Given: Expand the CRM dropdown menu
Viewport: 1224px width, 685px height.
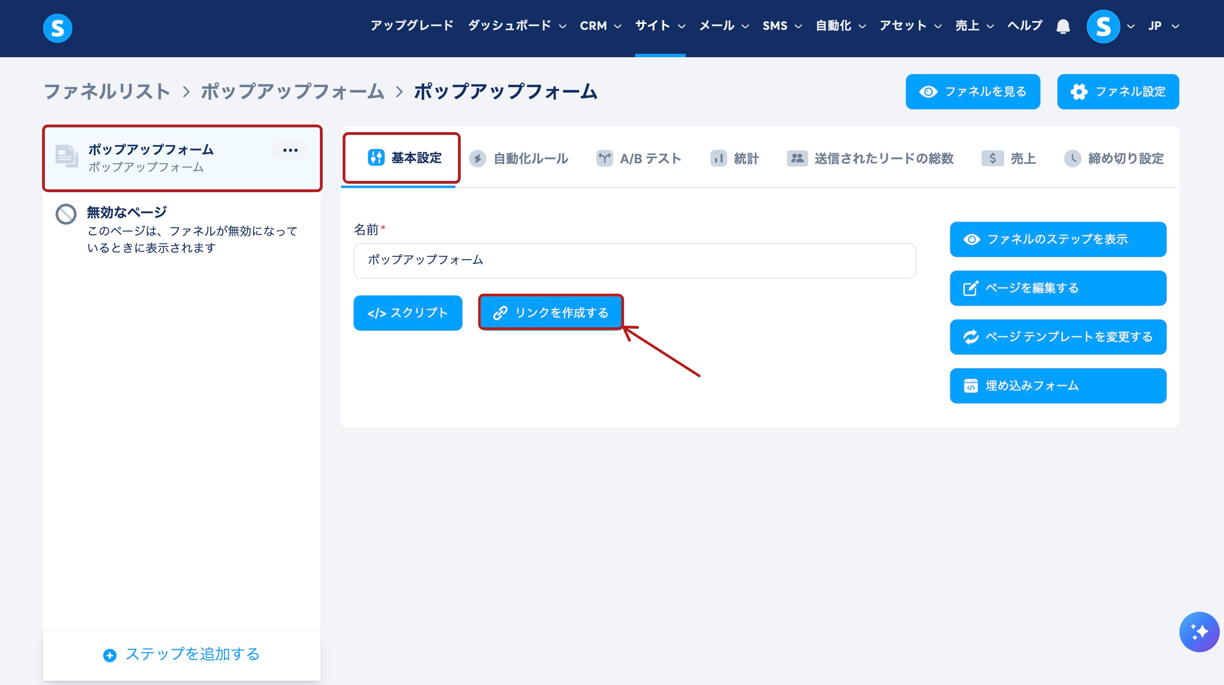Looking at the screenshot, I should [600, 26].
